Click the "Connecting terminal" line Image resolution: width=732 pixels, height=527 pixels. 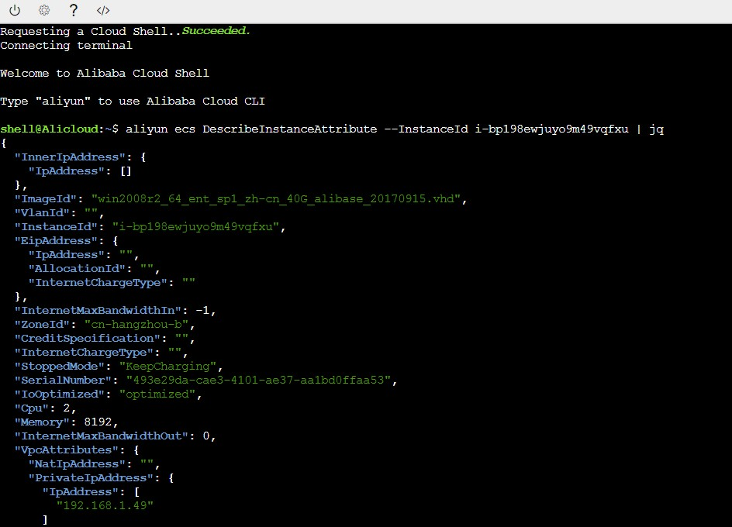pyautogui.click(x=66, y=45)
